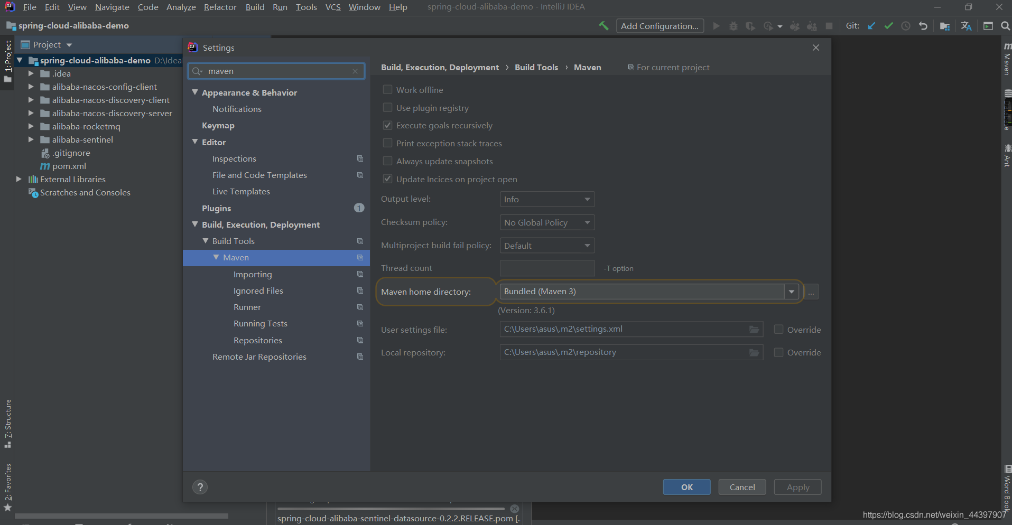
Task: Open the Maven tool window side tab
Action: point(1007,59)
